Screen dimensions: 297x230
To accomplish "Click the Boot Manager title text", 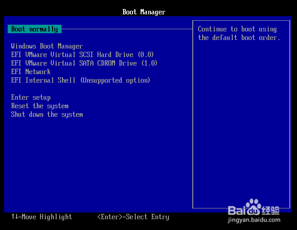I will (144, 12).
